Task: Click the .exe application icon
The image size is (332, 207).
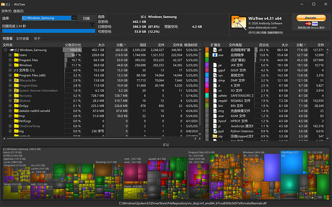Action: pos(215,55)
